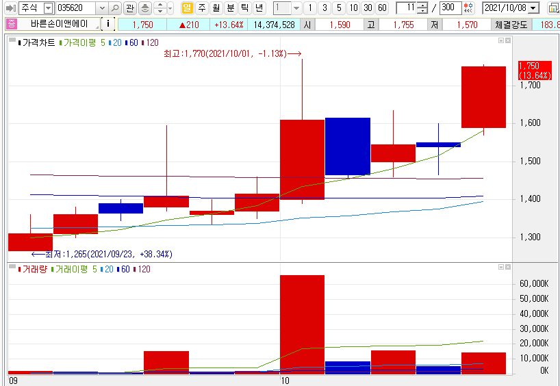Select the 일 daily period
The image size is (560, 386).
187,8
